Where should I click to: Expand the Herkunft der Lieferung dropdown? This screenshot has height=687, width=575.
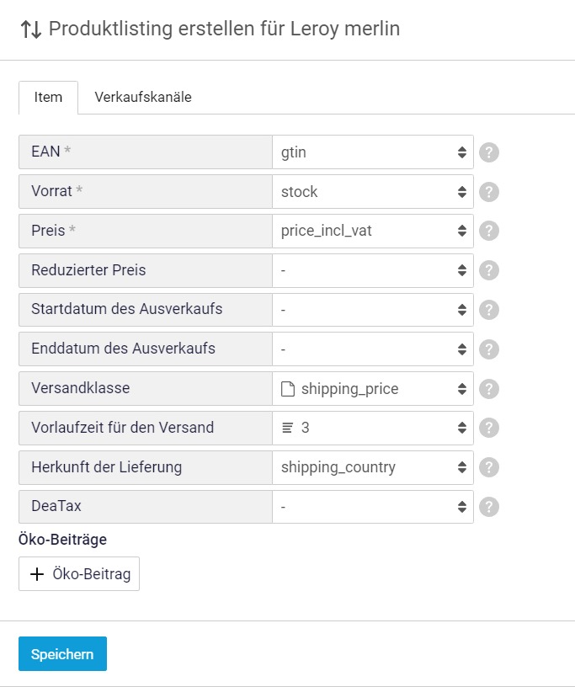(x=373, y=467)
